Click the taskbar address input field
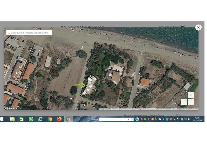207x157 pixels. tap(113, 119)
